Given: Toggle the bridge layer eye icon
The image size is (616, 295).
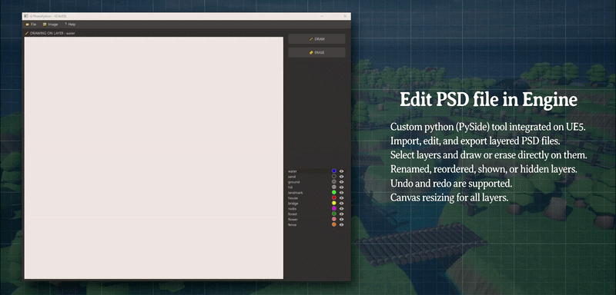Looking at the screenshot, I should 342,204.
